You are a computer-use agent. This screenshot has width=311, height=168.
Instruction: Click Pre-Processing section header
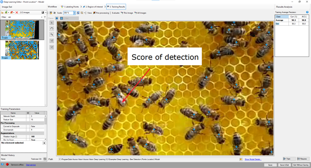pos(22,123)
